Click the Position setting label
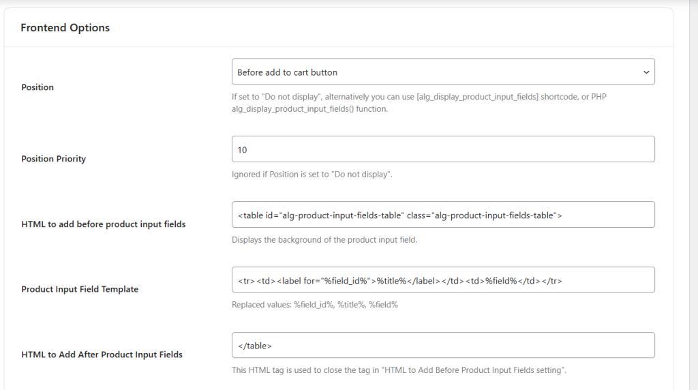 (x=37, y=87)
